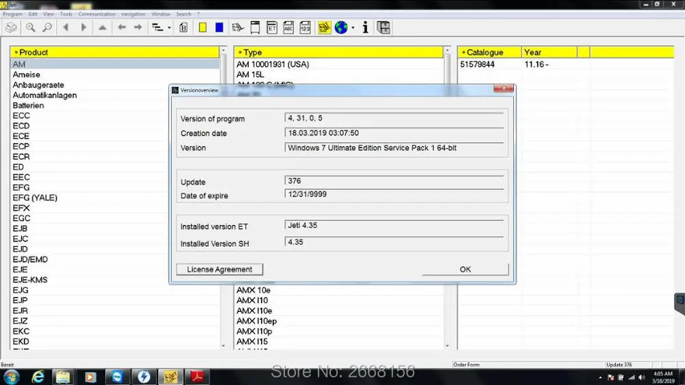Open the Windows Start button

12,377
